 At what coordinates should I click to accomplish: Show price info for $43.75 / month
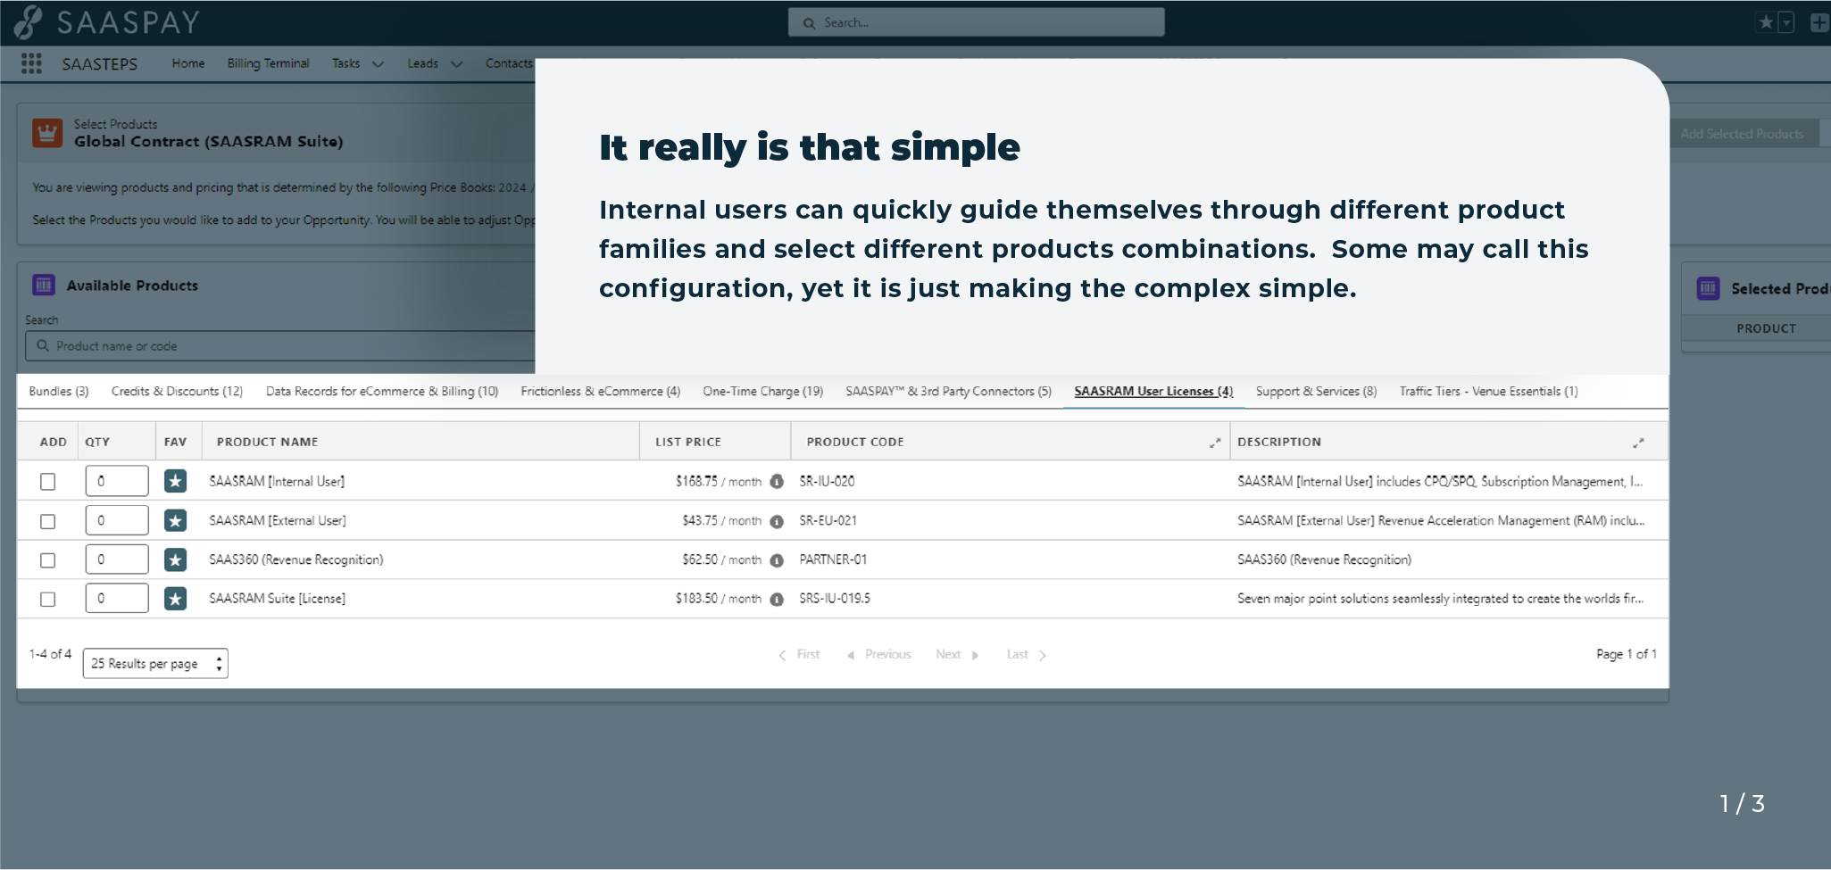tap(777, 521)
